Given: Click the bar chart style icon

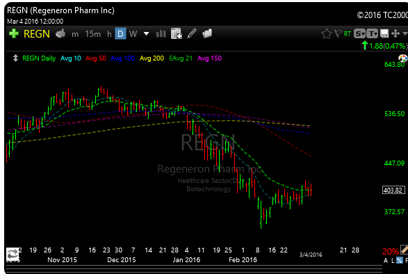Looking at the screenshot, I should click(x=161, y=33).
